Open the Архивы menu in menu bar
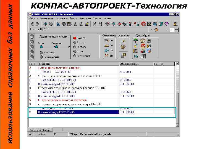Viewport: 199px width, 149px height. coord(73,18)
